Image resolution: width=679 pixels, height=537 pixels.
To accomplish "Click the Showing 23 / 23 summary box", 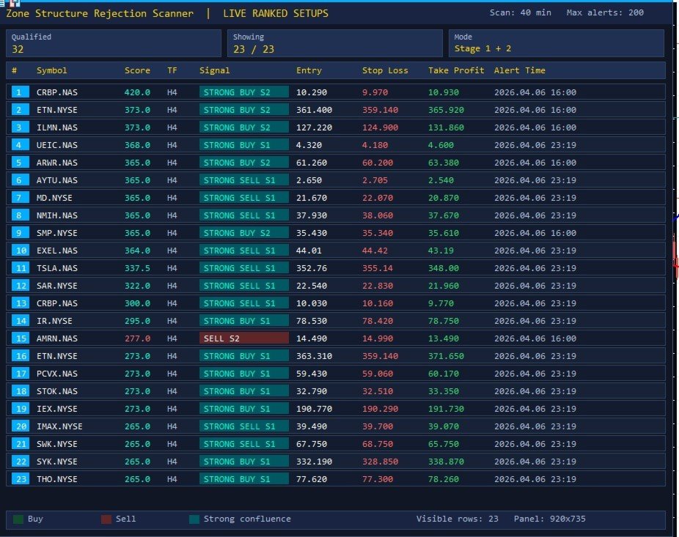I will coord(335,43).
